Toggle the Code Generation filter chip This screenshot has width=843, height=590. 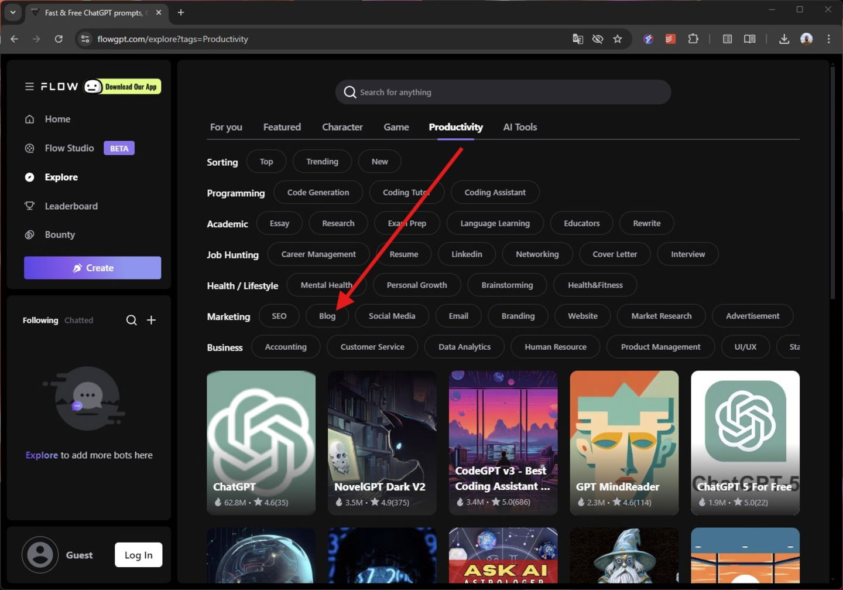coord(318,192)
